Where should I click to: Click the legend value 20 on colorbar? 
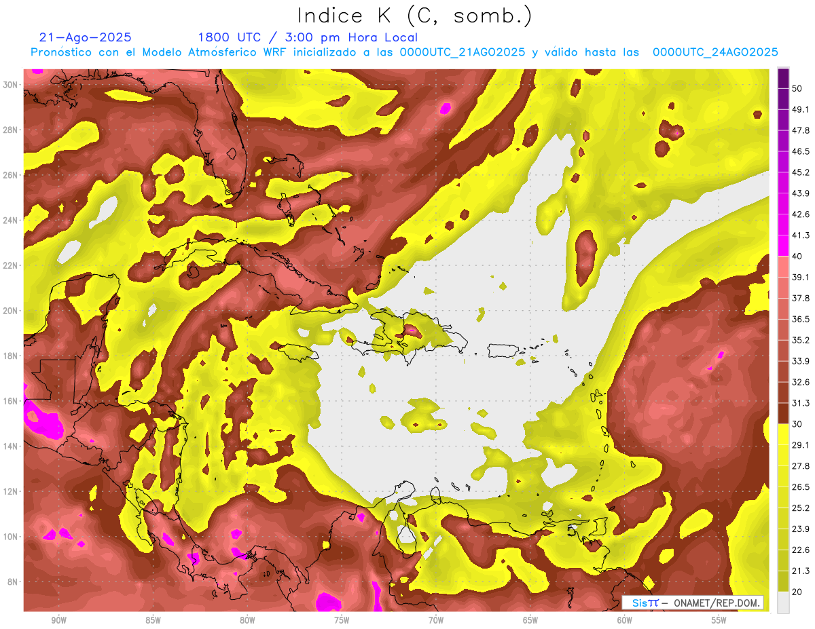click(798, 591)
